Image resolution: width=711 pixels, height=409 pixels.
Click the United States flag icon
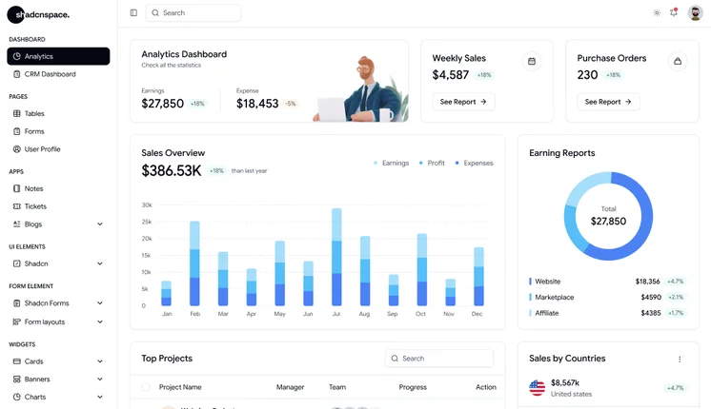538,387
